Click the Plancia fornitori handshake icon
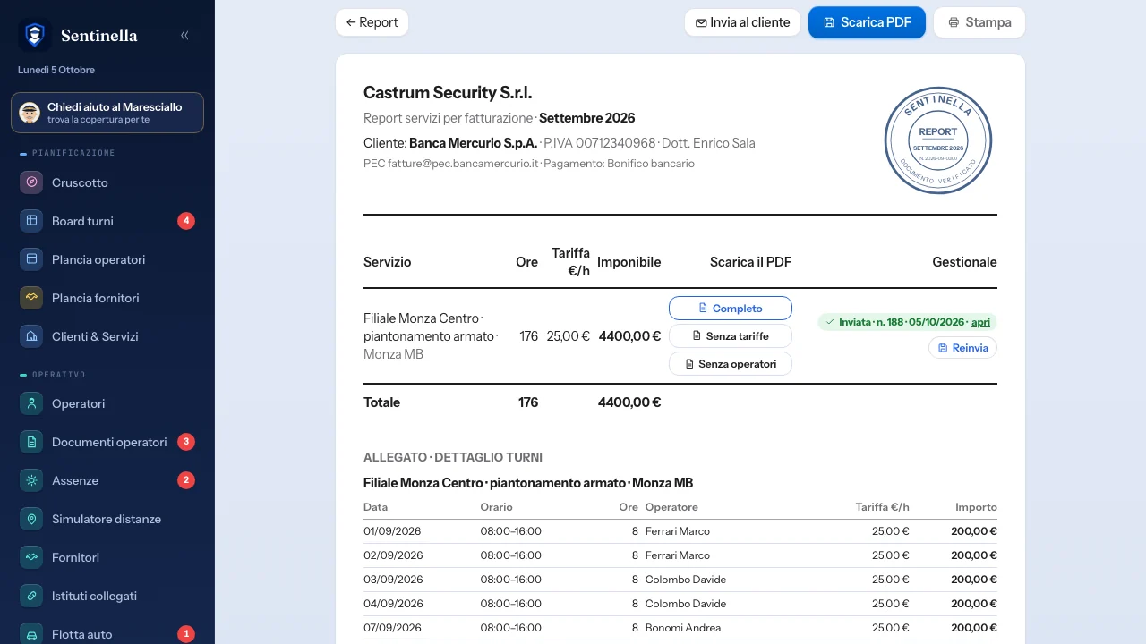This screenshot has width=1146, height=644. (31, 298)
